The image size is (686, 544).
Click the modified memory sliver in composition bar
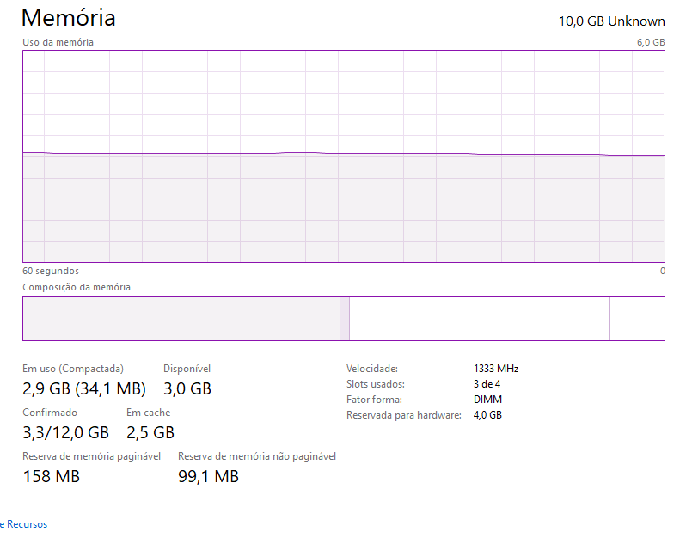(x=345, y=319)
